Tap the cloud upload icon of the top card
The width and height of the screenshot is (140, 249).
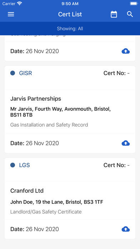tap(126, 51)
